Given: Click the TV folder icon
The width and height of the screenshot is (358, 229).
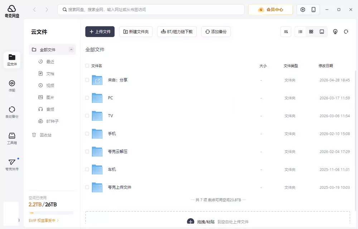Looking at the screenshot, I should 97,116.
